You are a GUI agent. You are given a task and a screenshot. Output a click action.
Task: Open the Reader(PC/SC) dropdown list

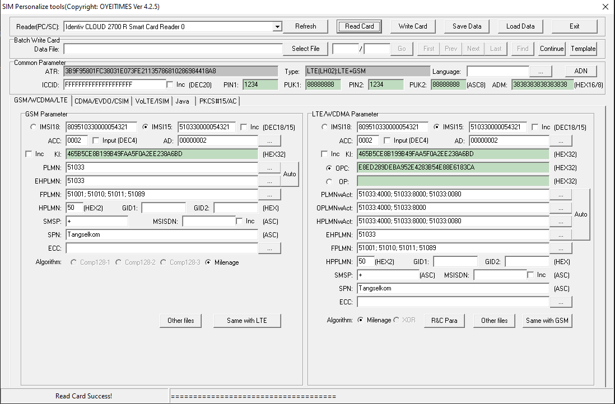pos(277,26)
